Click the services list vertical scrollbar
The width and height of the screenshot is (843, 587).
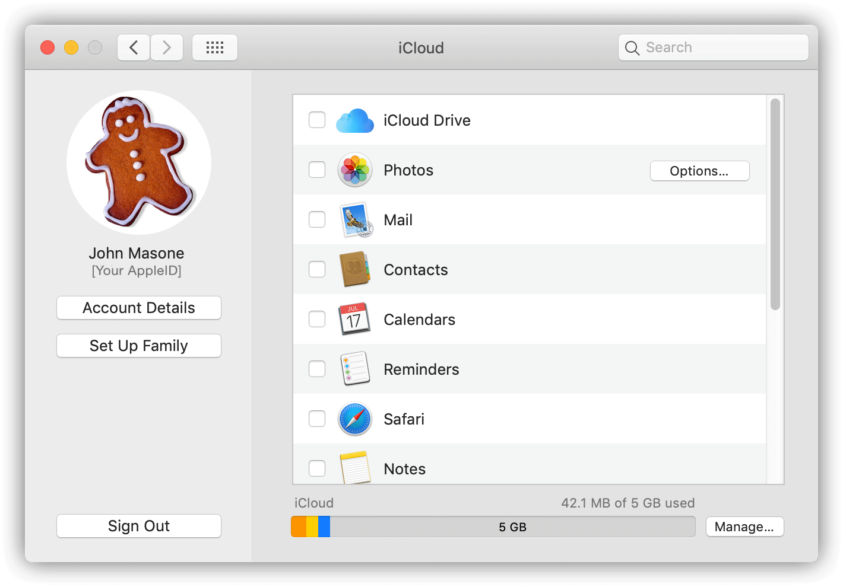coord(775,205)
